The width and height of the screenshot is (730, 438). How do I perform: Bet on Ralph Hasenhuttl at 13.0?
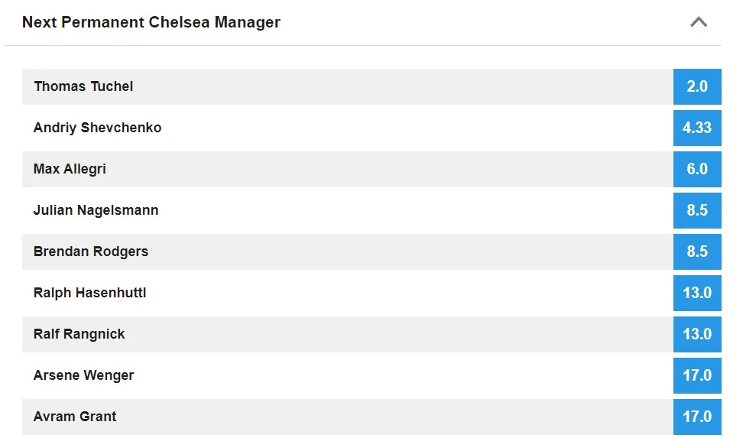(x=697, y=293)
